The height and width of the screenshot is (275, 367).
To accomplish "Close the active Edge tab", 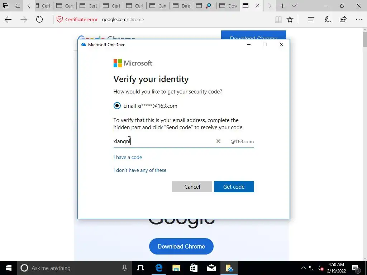I will coord(257,6).
